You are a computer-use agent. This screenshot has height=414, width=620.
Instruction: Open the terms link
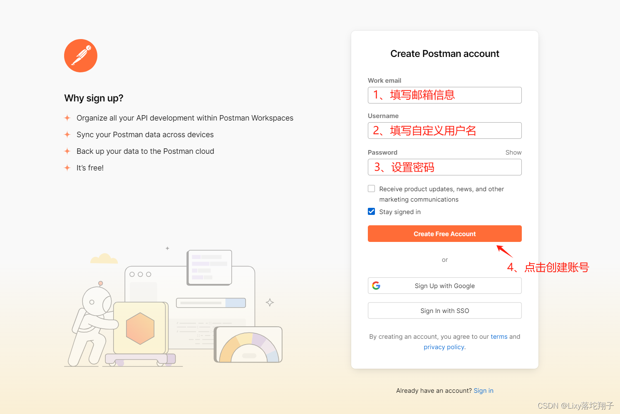pos(499,337)
